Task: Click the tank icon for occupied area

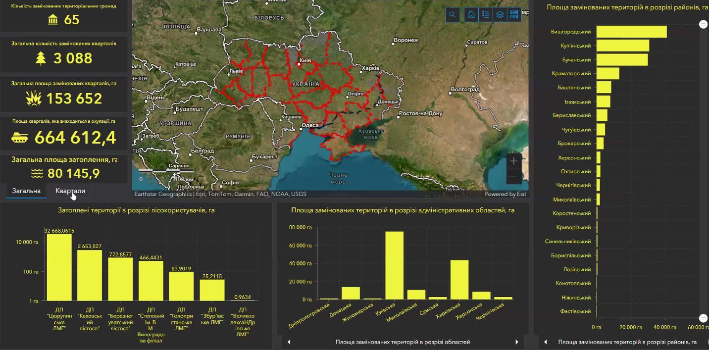Action: [x=19, y=138]
